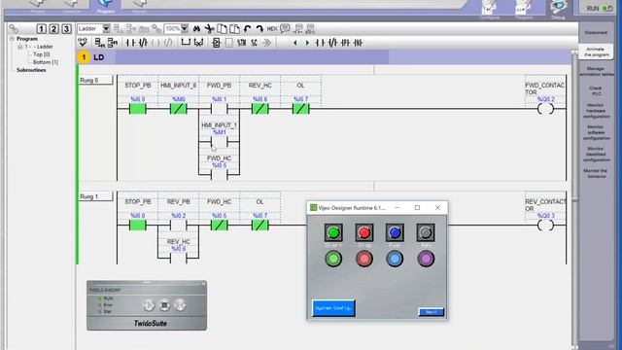
Task: Click the SC subroutine call icon
Action: [255, 43]
